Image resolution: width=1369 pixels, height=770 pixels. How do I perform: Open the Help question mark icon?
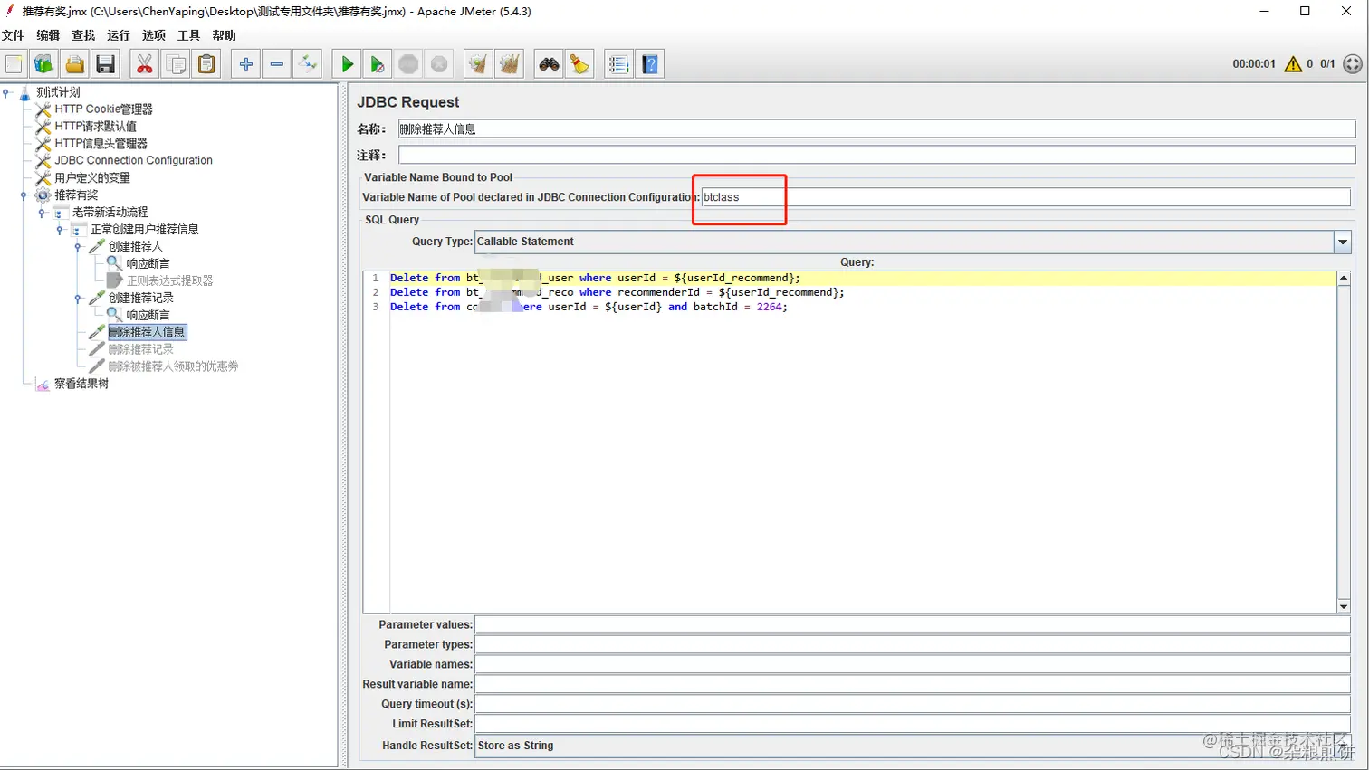[x=650, y=64]
